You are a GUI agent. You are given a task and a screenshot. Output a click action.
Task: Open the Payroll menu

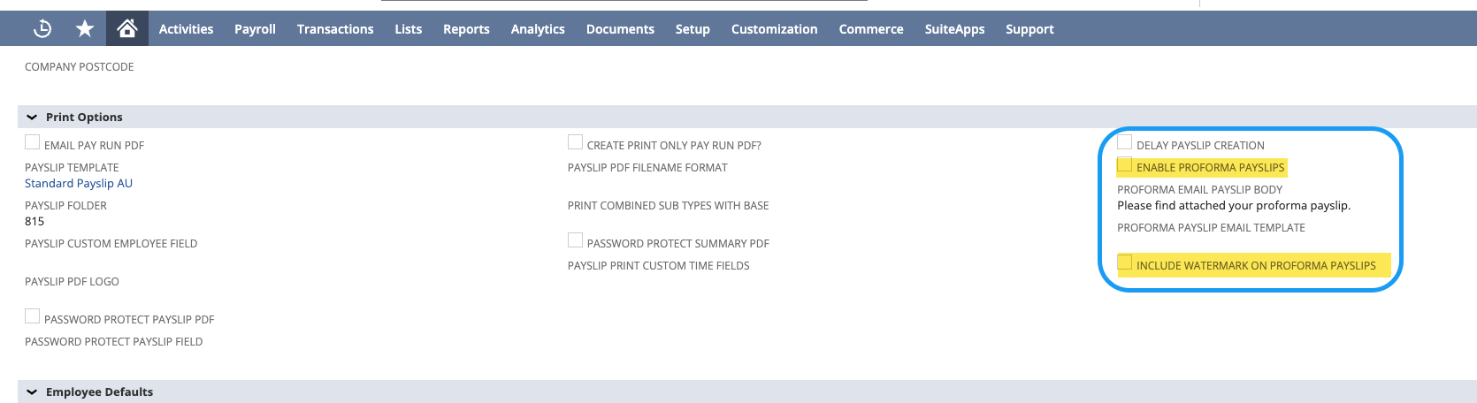click(x=255, y=29)
